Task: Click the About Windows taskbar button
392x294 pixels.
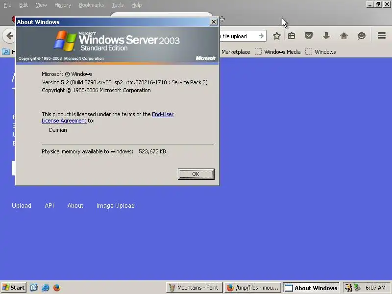Action: pos(311,288)
